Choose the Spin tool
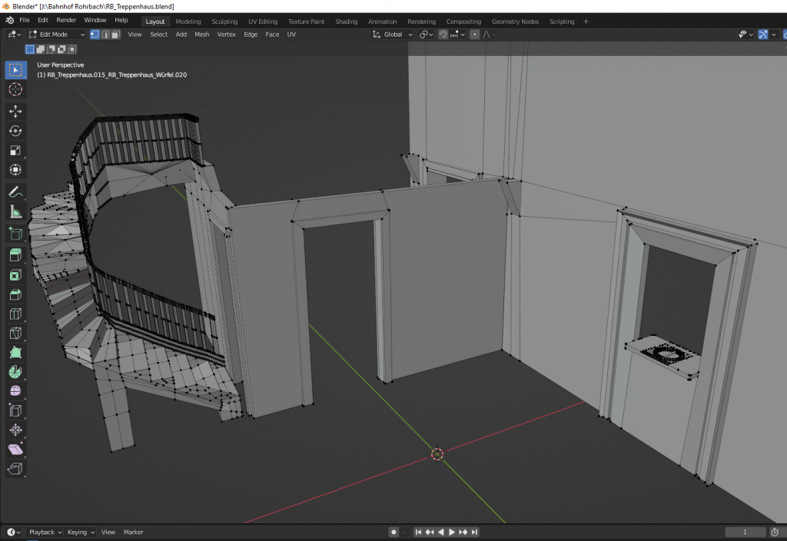Screen dimensions: 787x541 click(15, 372)
